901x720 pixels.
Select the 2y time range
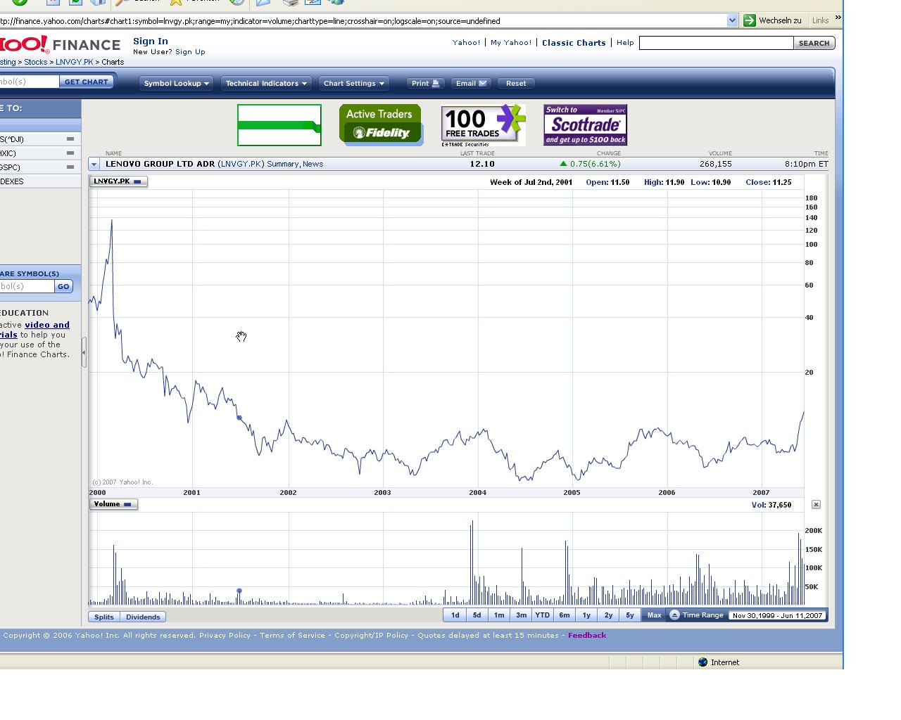pyautogui.click(x=608, y=615)
